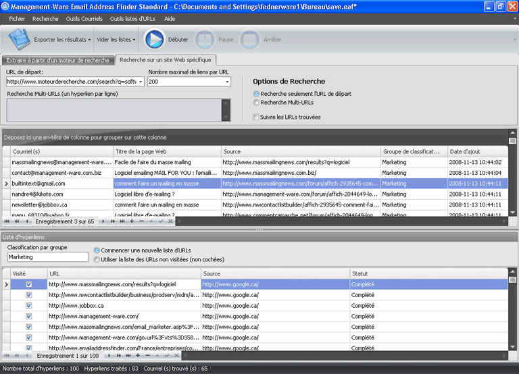Jump to last record in hyperlinks list navigator
The width and height of the screenshot is (519, 374).
[128, 355]
